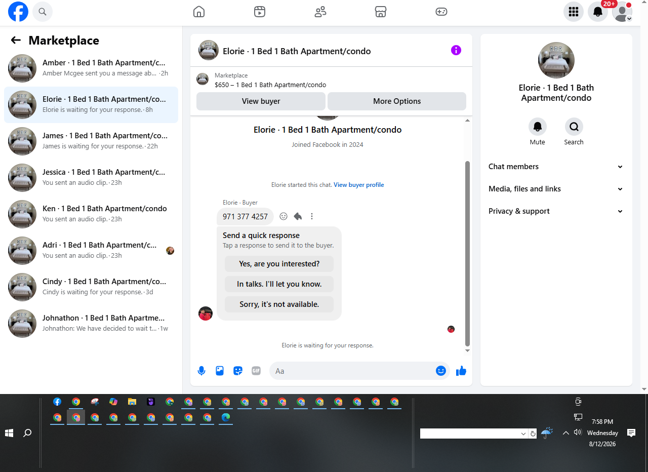Open the Facebook menu grid icon
The height and width of the screenshot is (472, 648).
coord(574,12)
